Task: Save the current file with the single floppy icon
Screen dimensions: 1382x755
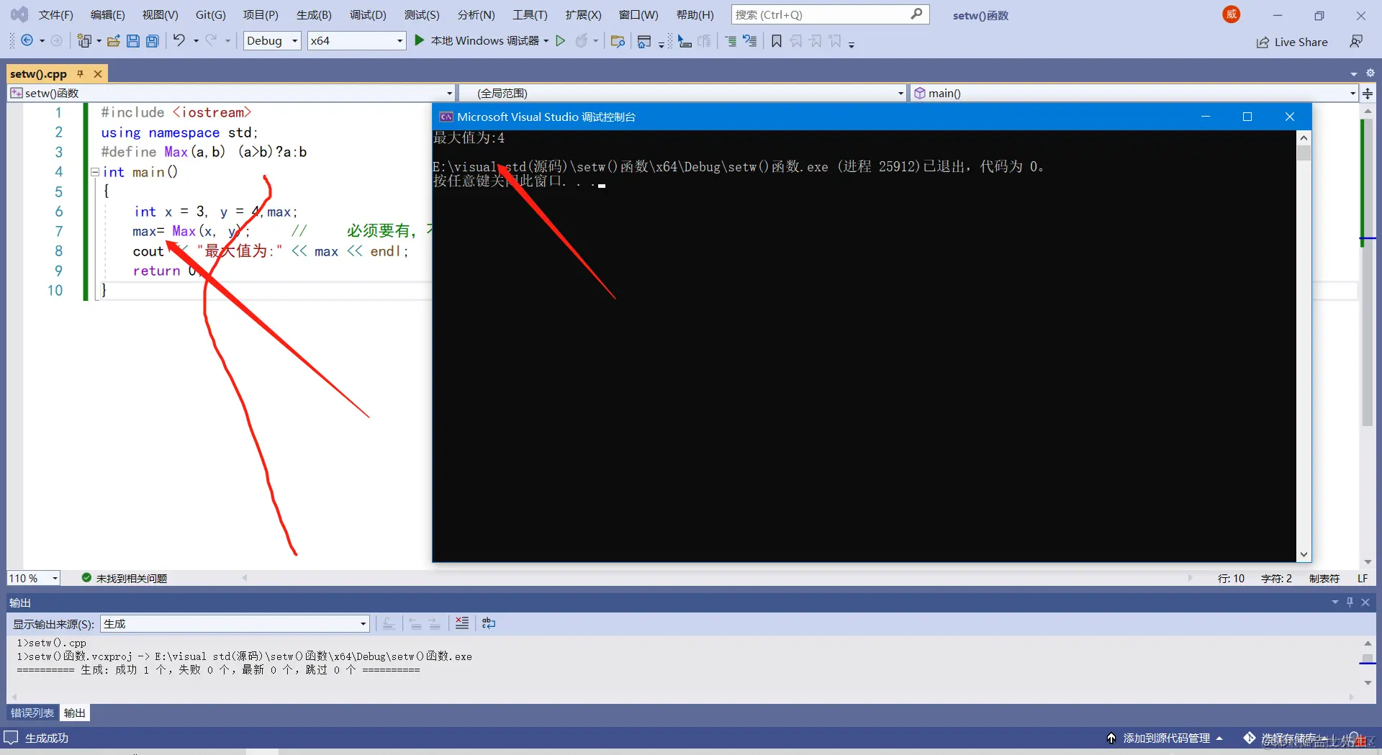Action: 133,41
